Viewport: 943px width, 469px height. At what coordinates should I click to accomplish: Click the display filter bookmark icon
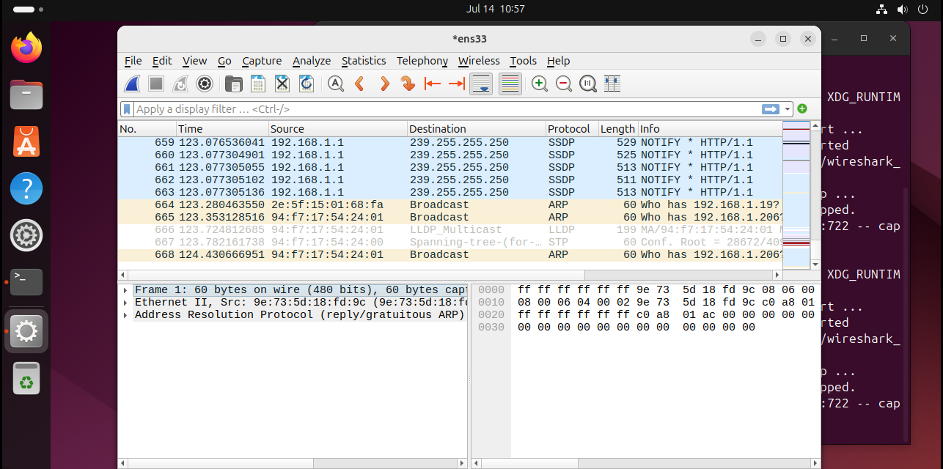(x=127, y=109)
